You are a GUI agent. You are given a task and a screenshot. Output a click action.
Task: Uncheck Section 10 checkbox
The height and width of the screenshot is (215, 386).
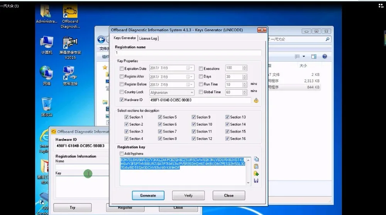[x=194, y=124]
